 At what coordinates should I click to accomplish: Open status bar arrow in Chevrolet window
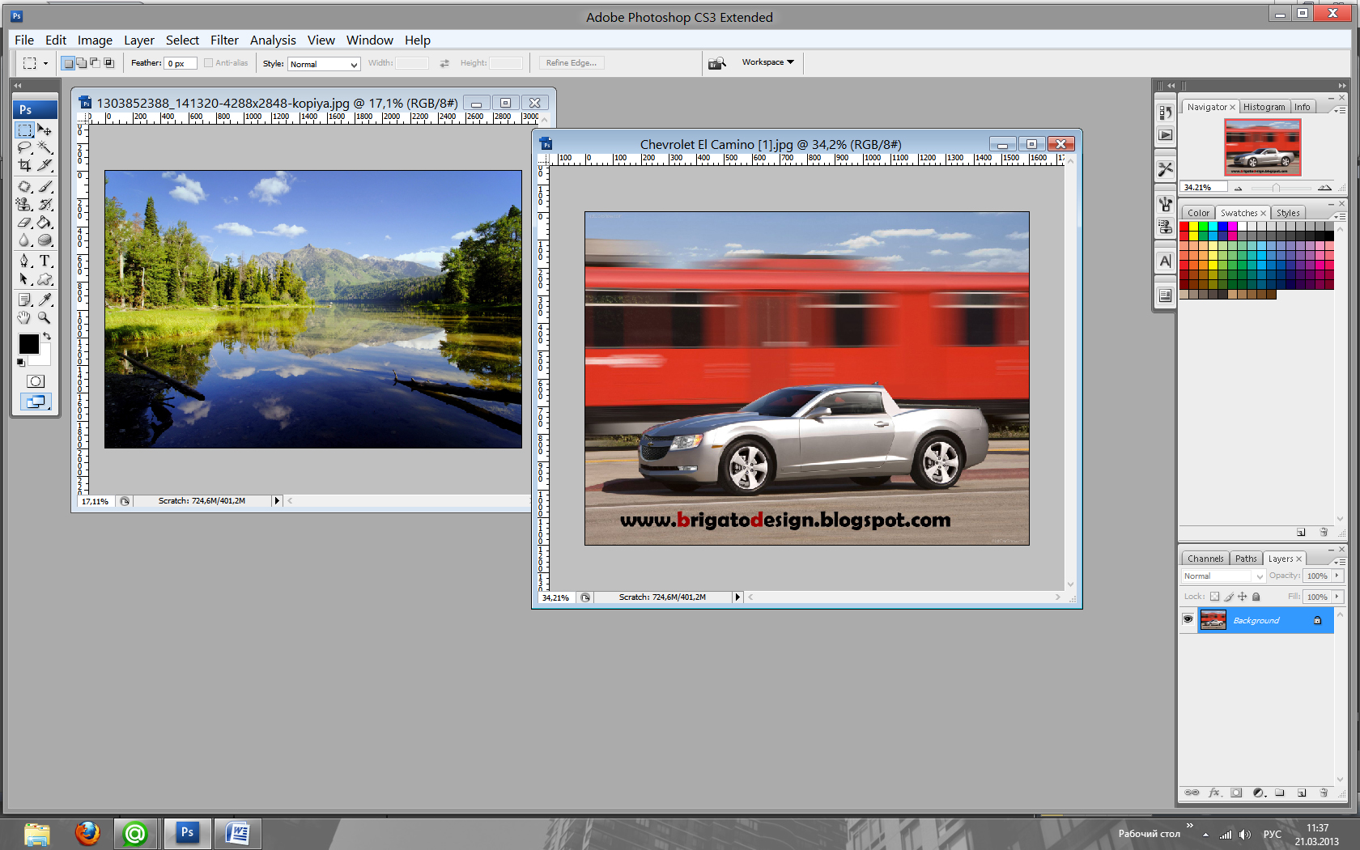coord(737,597)
